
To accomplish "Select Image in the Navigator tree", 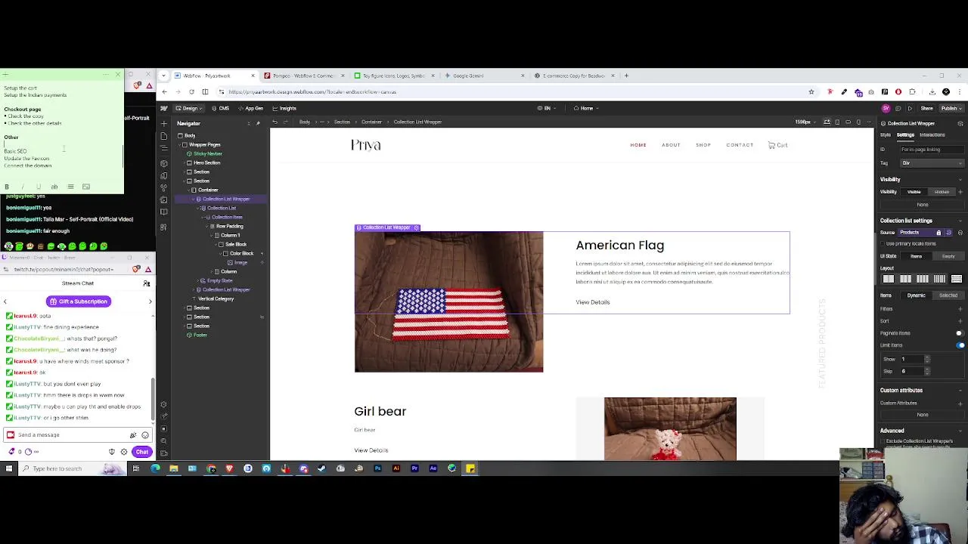I will coord(240,262).
